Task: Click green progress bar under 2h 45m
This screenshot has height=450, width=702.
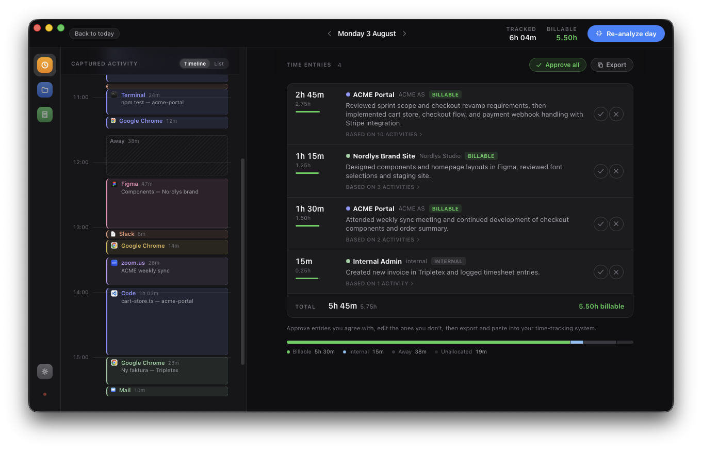Action: coord(307,111)
